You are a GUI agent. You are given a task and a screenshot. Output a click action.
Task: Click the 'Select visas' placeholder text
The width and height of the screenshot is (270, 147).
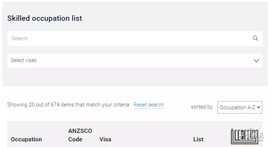click(24, 61)
